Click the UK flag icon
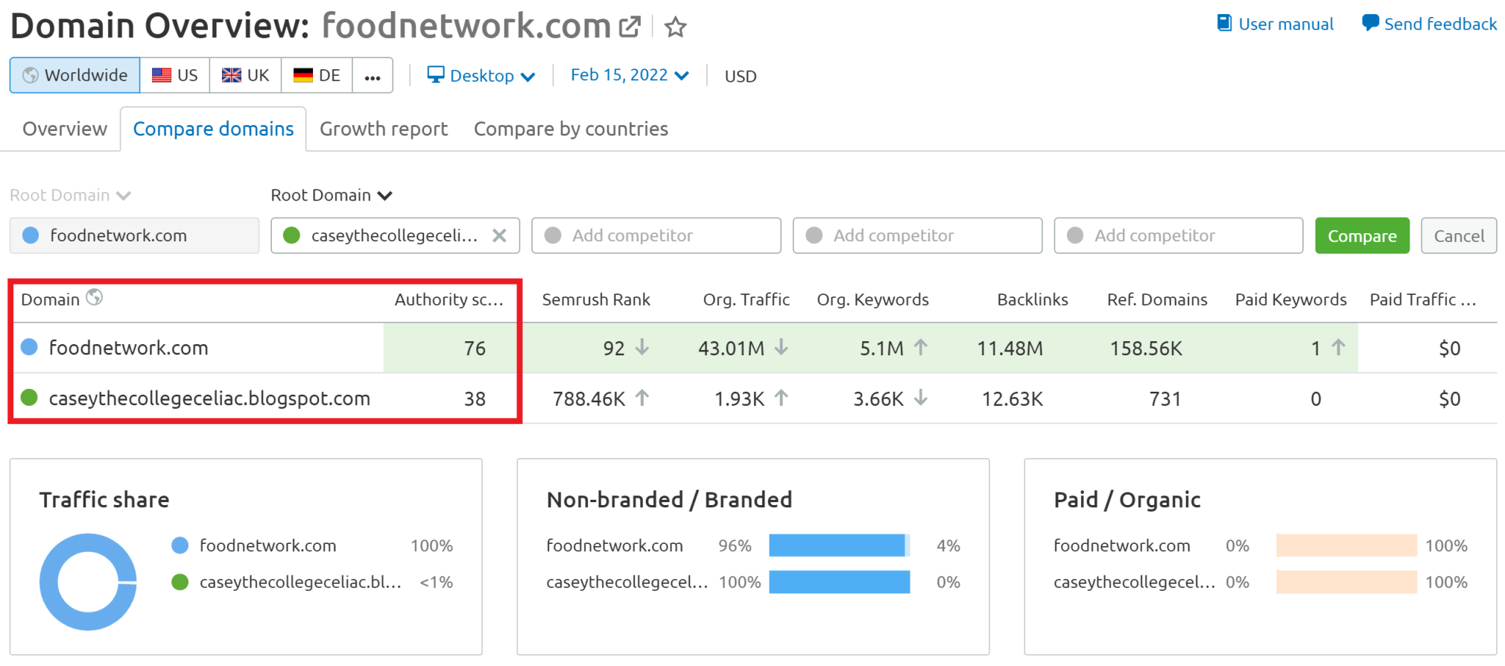 click(232, 75)
